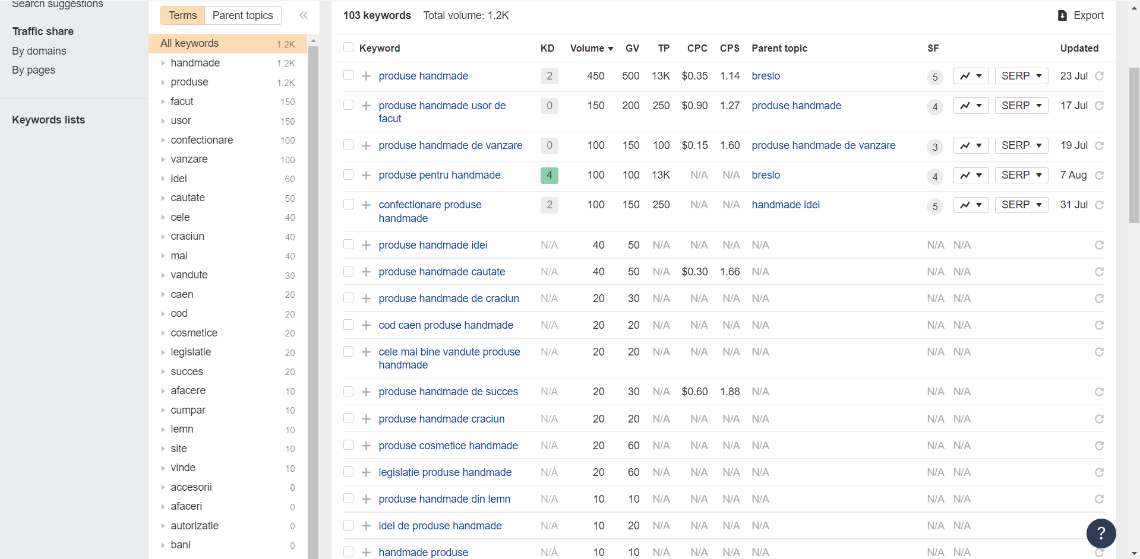Open Traffic share By pages
Viewport: 1140px width, 559px height.
(34, 70)
